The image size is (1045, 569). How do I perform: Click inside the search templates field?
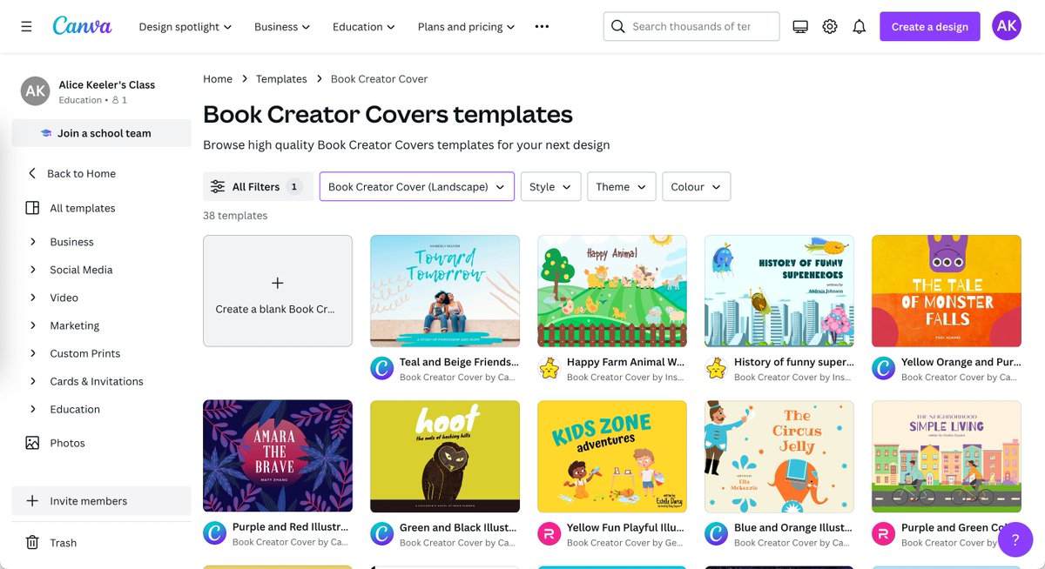[691, 26]
